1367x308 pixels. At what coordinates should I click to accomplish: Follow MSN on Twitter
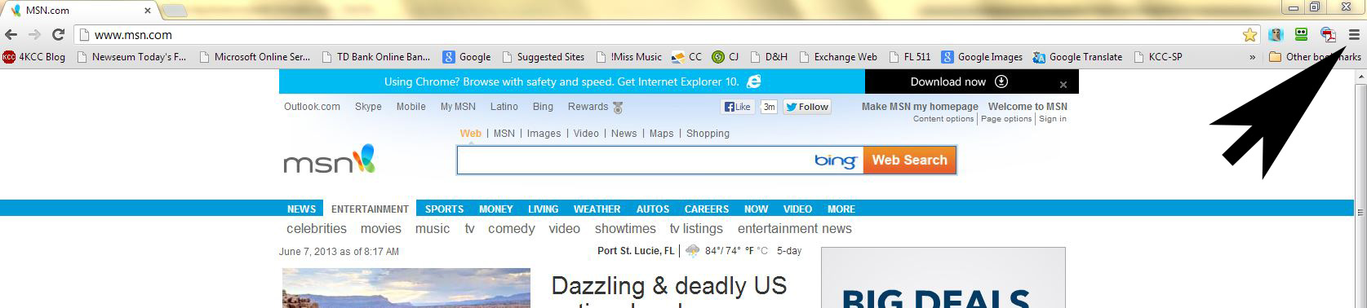coord(807,107)
